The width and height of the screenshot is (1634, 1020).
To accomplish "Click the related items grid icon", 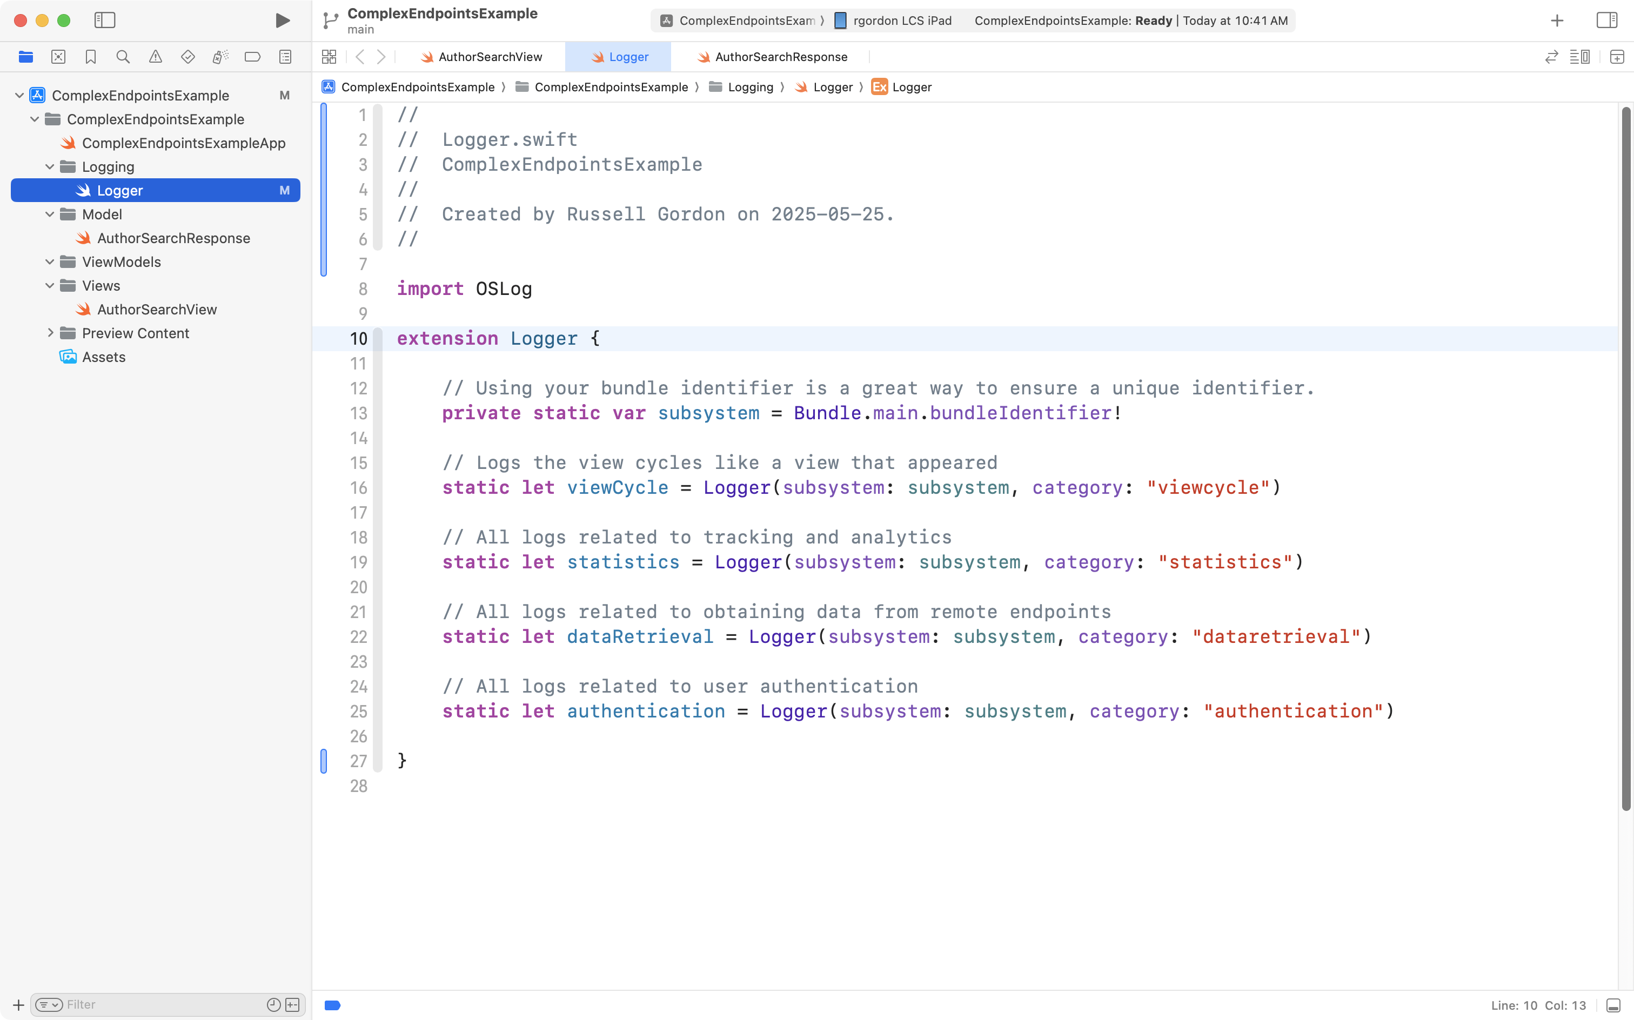I will click(x=329, y=57).
